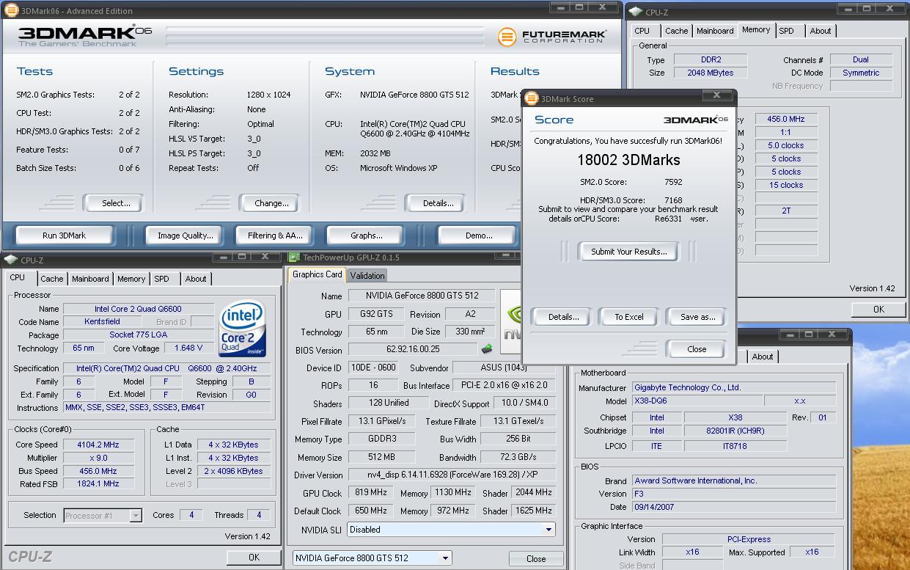The image size is (910, 570).
Task: Click the Default Clock value 650 MHz
Action: 370,511
